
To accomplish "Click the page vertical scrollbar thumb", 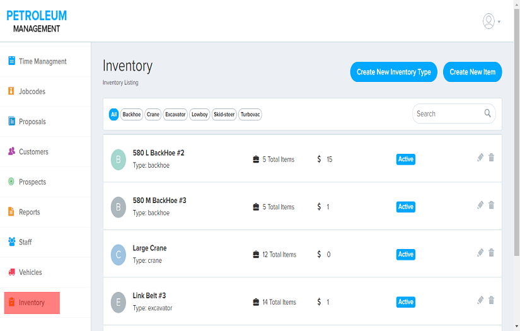I will pos(517,132).
